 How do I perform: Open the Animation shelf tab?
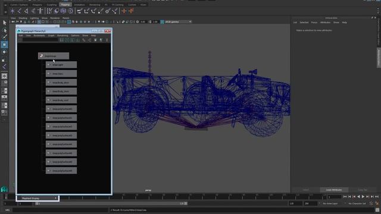(79, 5)
